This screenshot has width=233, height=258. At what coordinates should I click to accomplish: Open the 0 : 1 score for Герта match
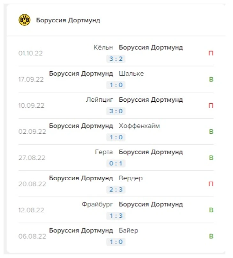(116, 163)
